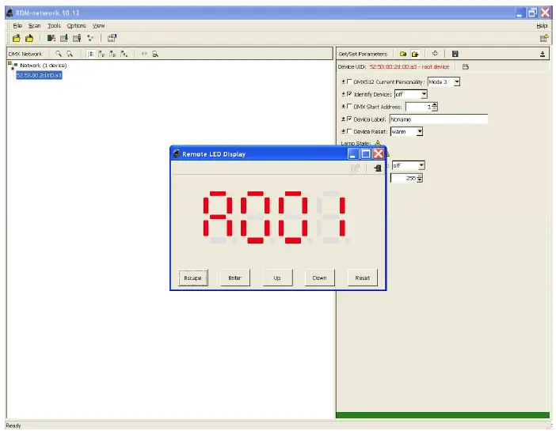
Task: Click the get-arrow icon before Device Reset
Action: coord(343,131)
